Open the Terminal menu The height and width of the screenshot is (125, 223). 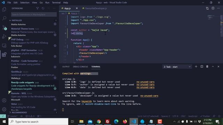tap(56, 2)
